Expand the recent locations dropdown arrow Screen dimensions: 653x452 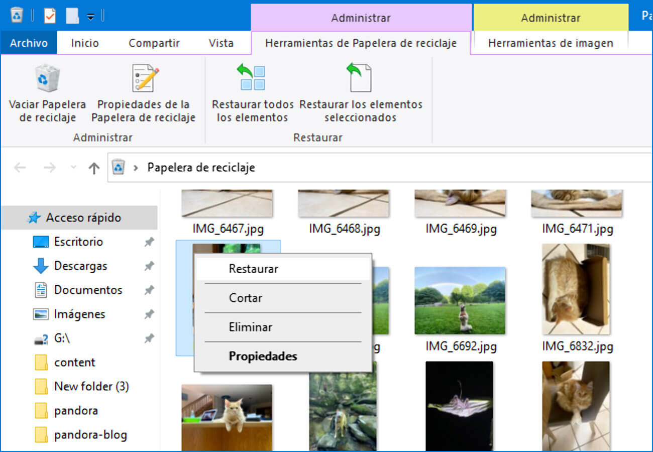[x=73, y=168]
